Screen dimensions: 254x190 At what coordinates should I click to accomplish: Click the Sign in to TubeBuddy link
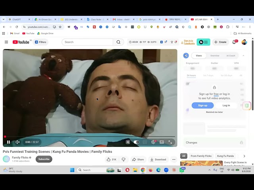click(x=189, y=42)
